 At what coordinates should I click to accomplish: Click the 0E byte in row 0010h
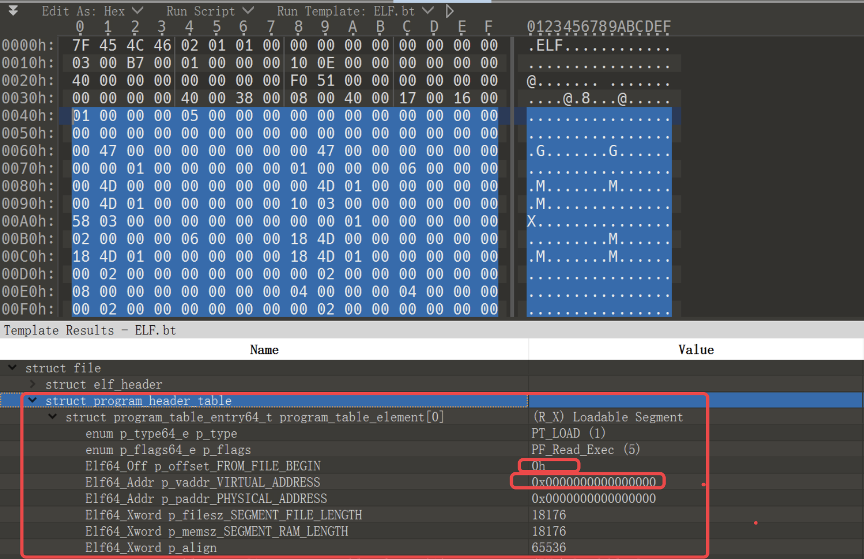pos(325,63)
